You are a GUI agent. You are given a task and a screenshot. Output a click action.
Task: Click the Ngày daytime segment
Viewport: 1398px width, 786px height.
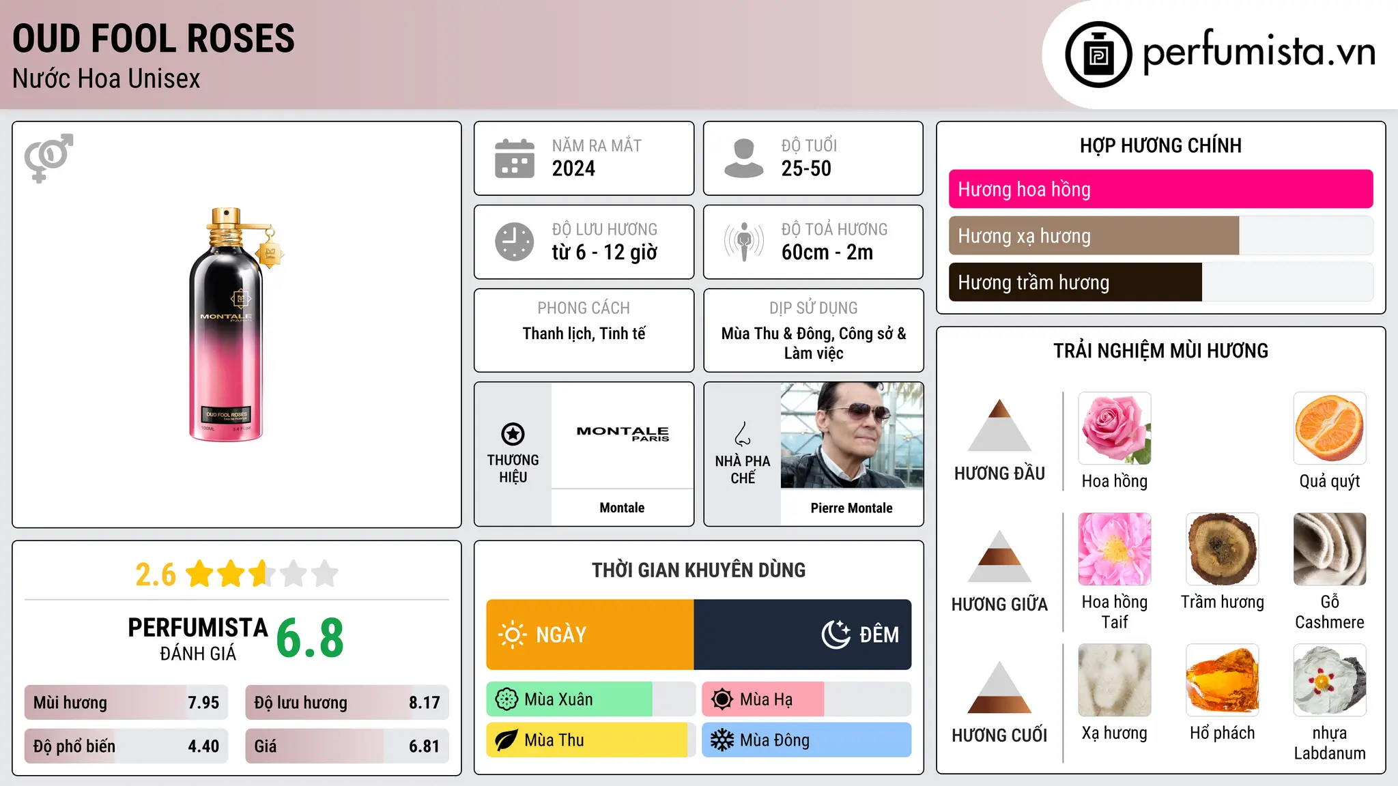point(590,635)
